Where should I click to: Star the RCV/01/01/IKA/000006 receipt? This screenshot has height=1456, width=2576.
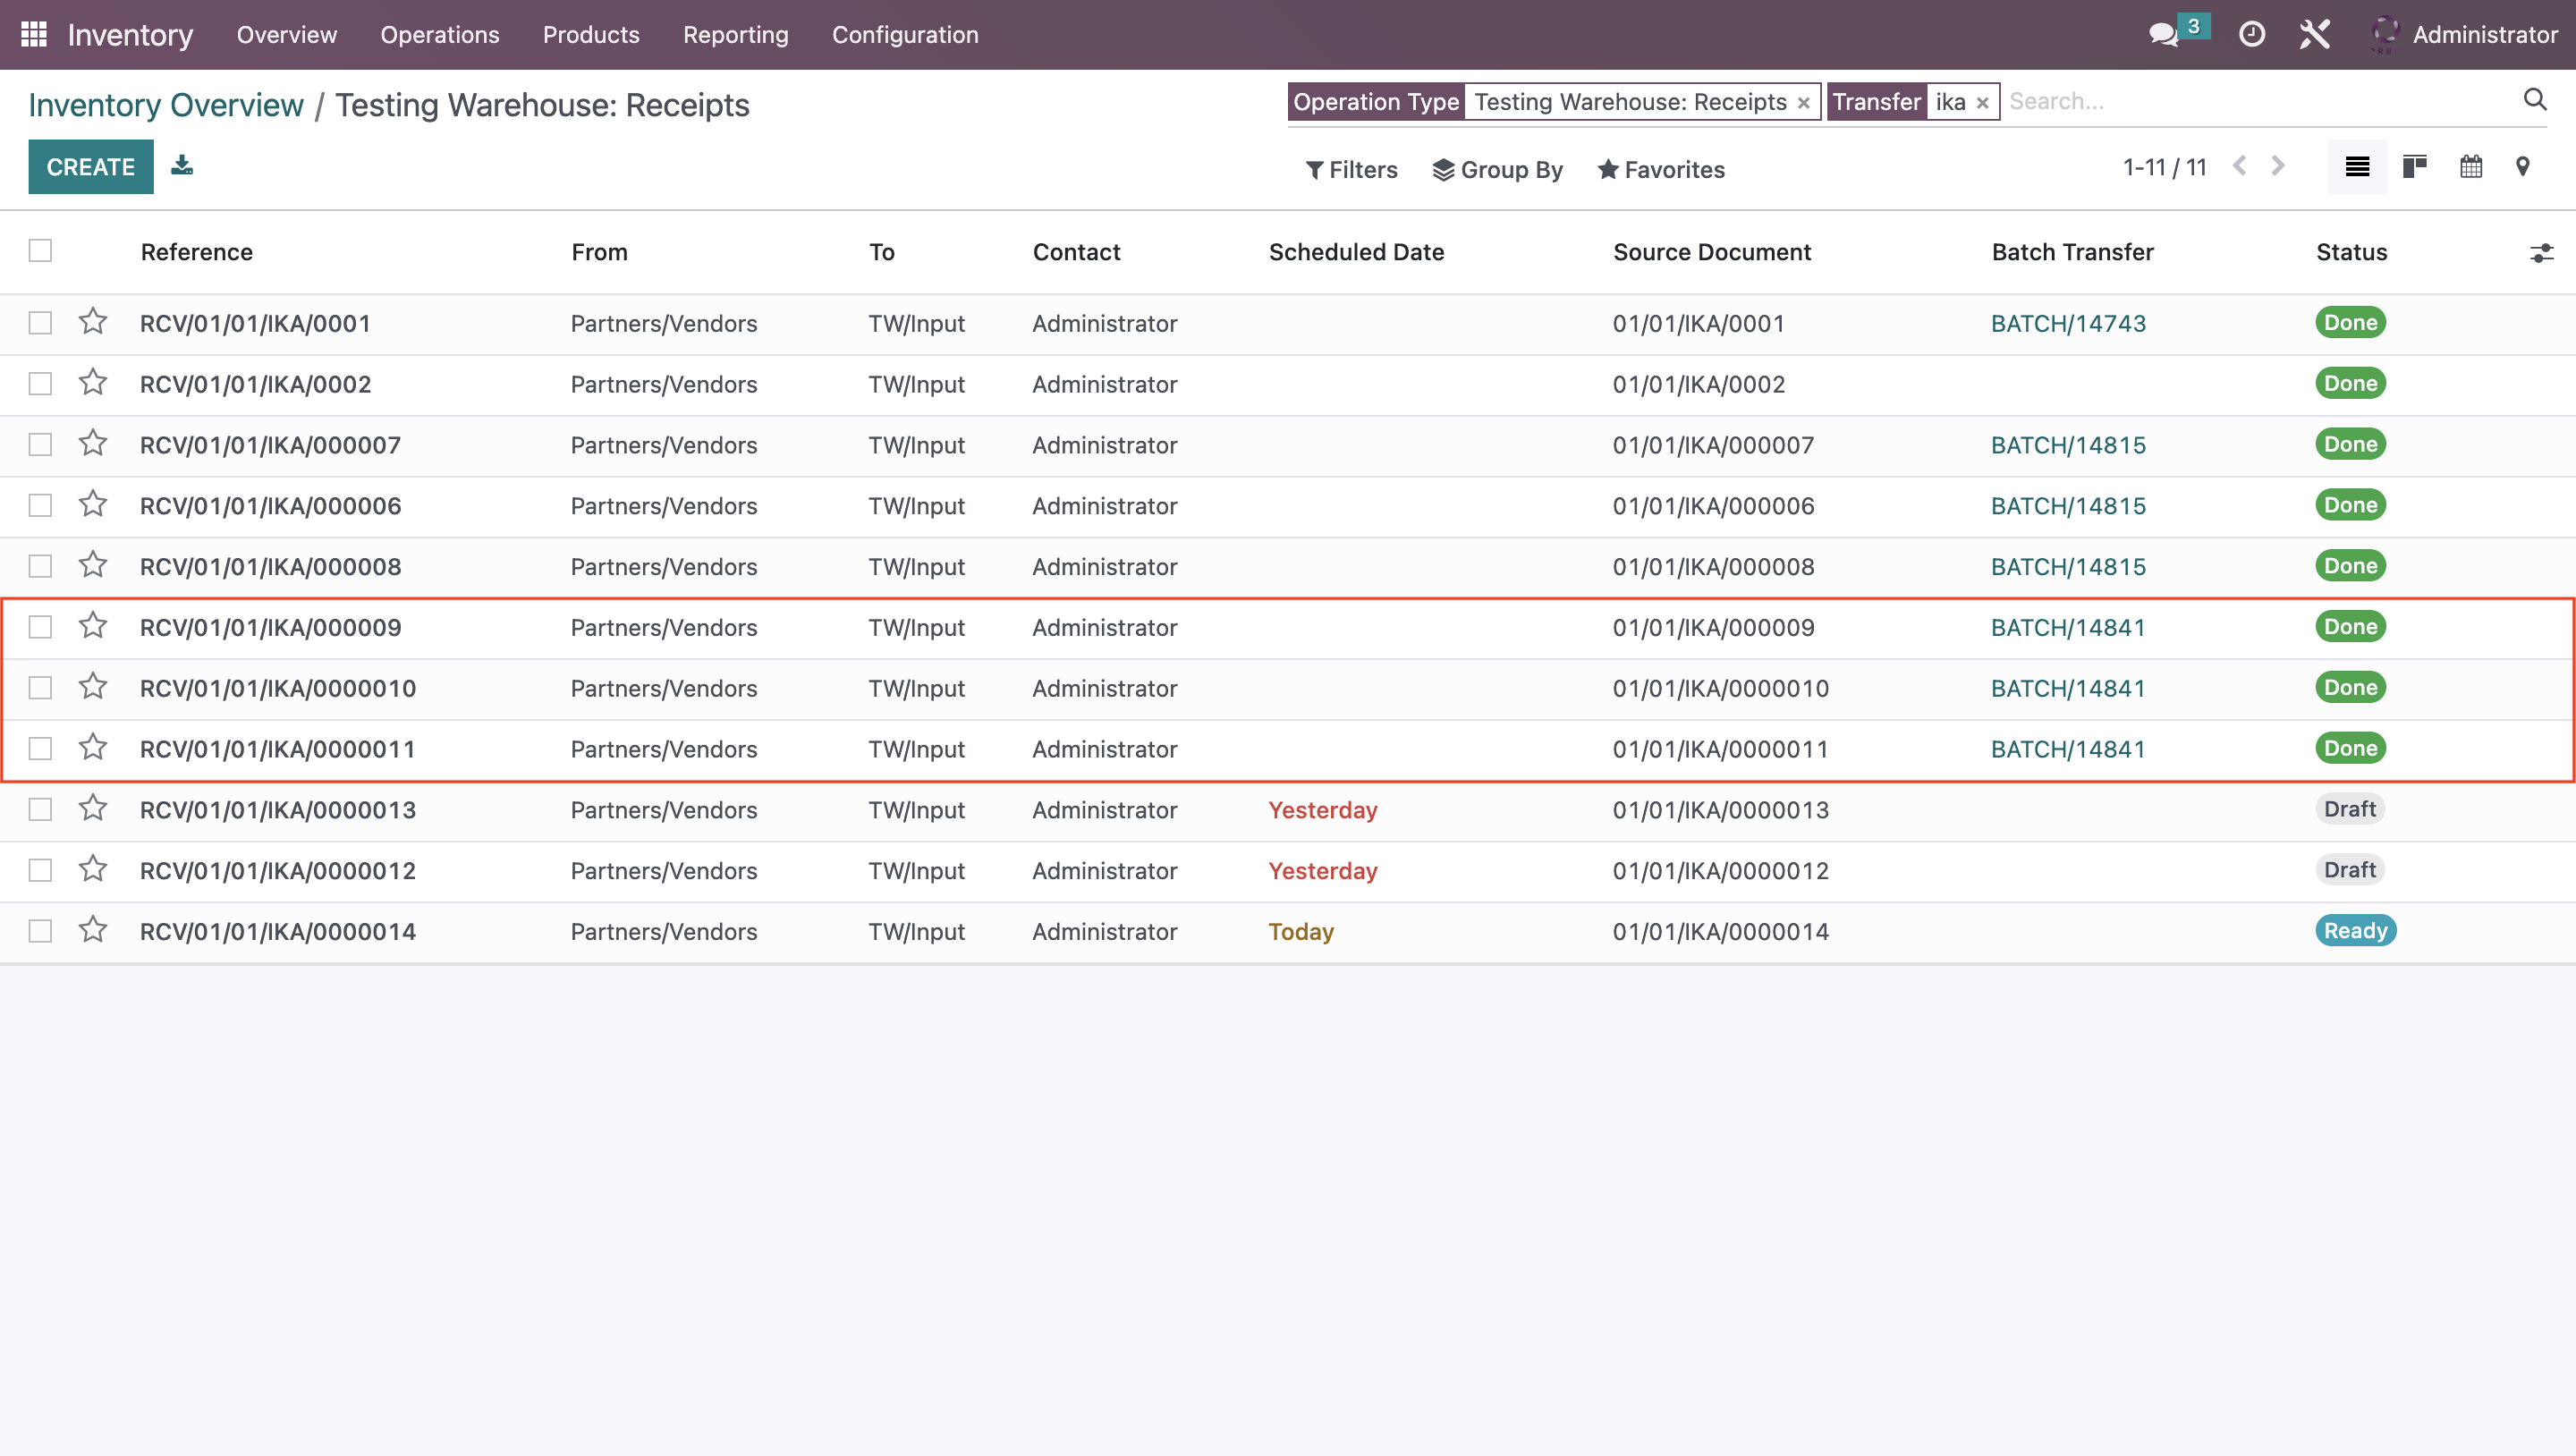point(93,505)
